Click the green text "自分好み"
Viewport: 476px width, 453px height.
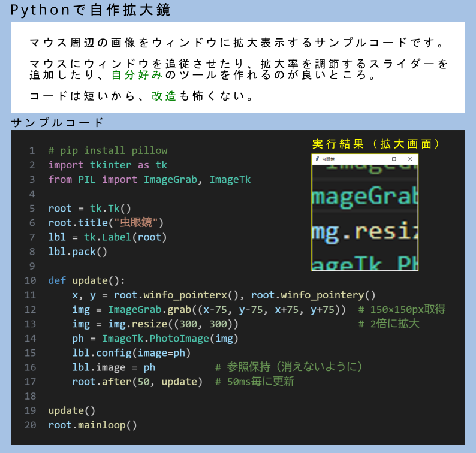point(137,75)
